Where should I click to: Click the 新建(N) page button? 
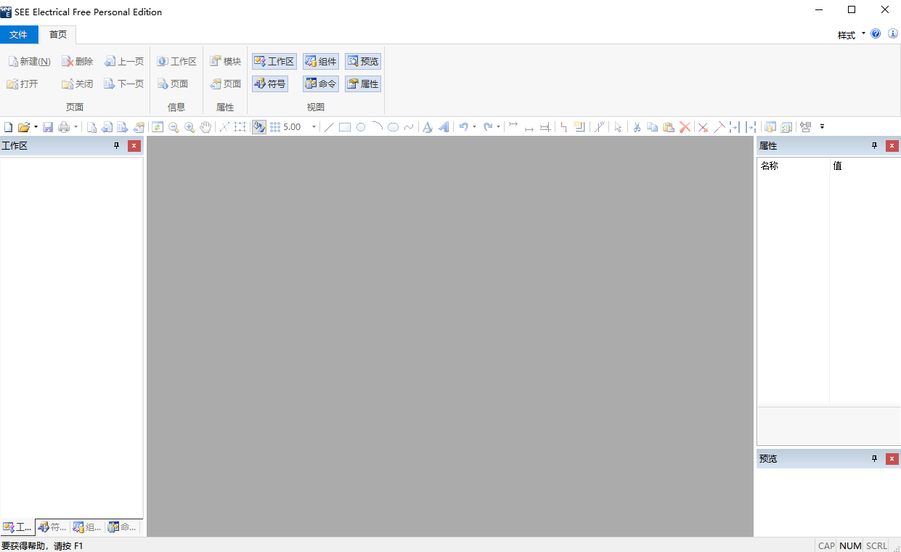coord(29,62)
